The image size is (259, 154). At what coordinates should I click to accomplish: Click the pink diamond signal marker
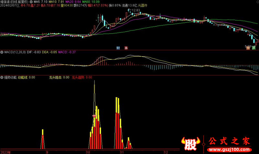tap(94, 115)
